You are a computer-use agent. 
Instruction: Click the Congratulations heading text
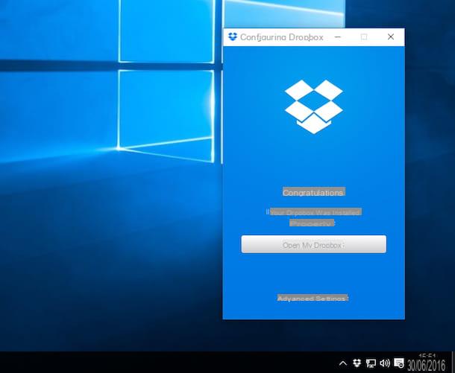[313, 192]
